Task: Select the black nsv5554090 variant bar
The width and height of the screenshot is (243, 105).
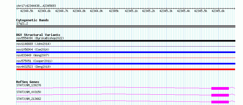Action: coord(126,41)
